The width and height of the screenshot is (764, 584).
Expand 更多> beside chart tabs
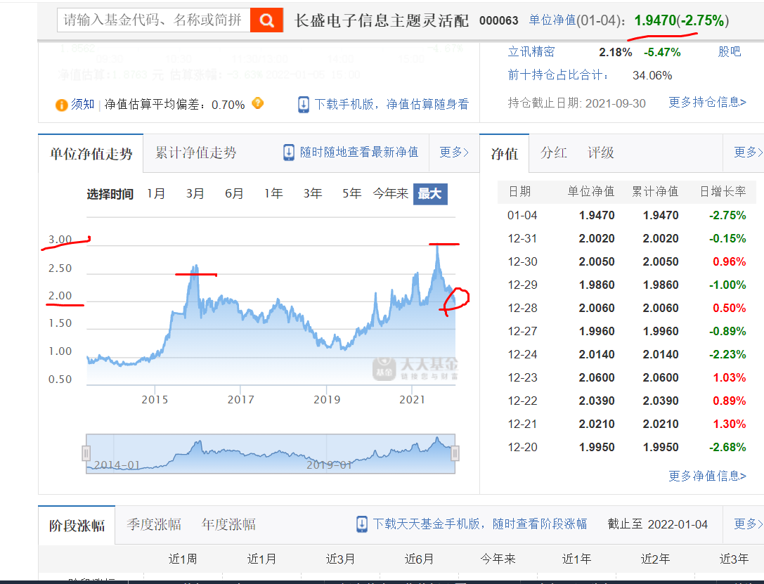click(454, 153)
